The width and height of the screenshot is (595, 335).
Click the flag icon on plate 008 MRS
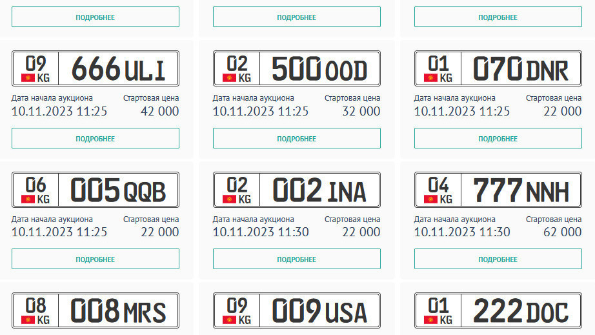pyautogui.click(x=28, y=320)
